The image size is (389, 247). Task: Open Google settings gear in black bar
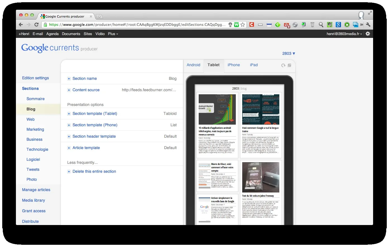pos(368,34)
